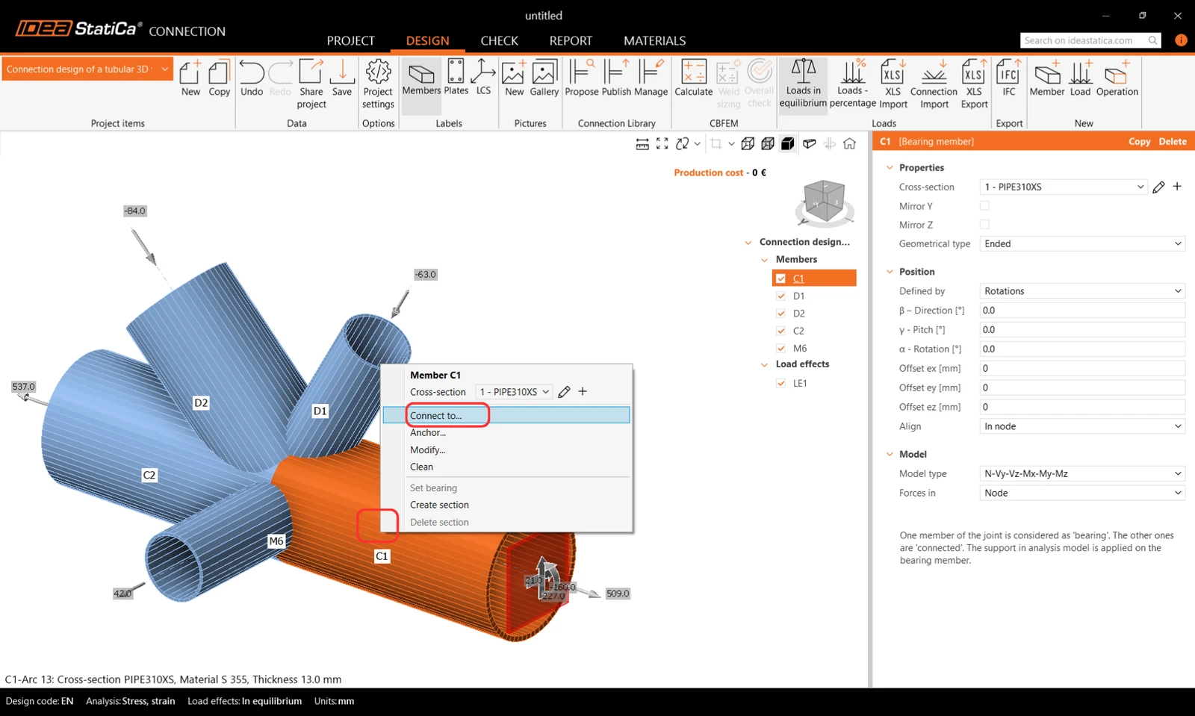The width and height of the screenshot is (1195, 716).
Task: Uncheck the C2 member checkbox
Action: tap(780, 331)
